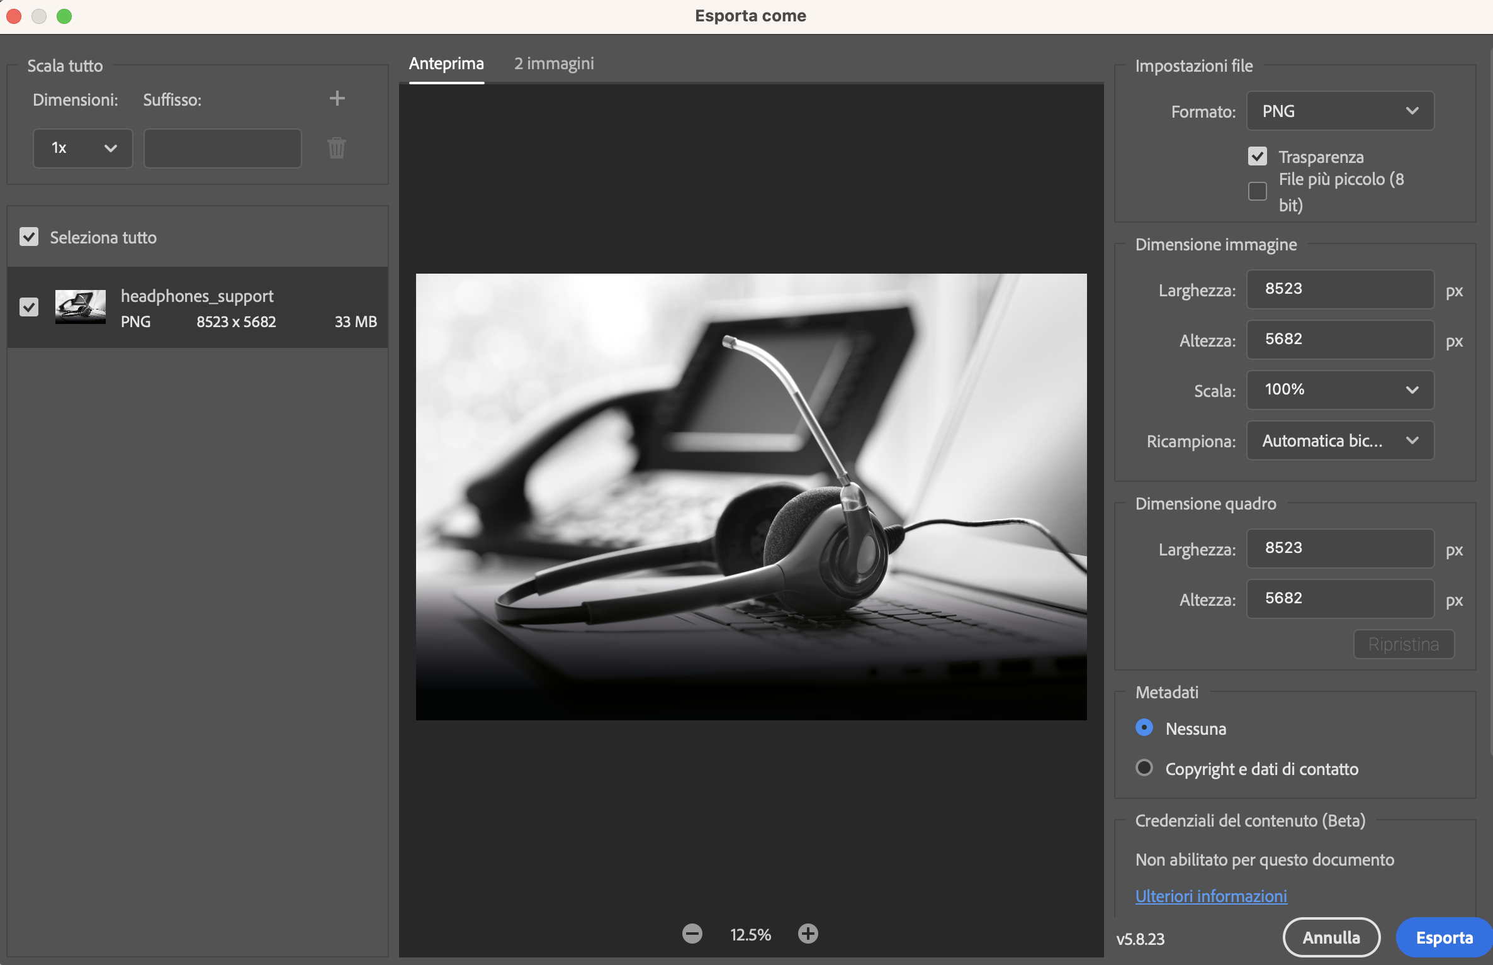Screen dimensions: 1493x965
Task: Uncheck Seleziona tutto
Action: tap(29, 237)
